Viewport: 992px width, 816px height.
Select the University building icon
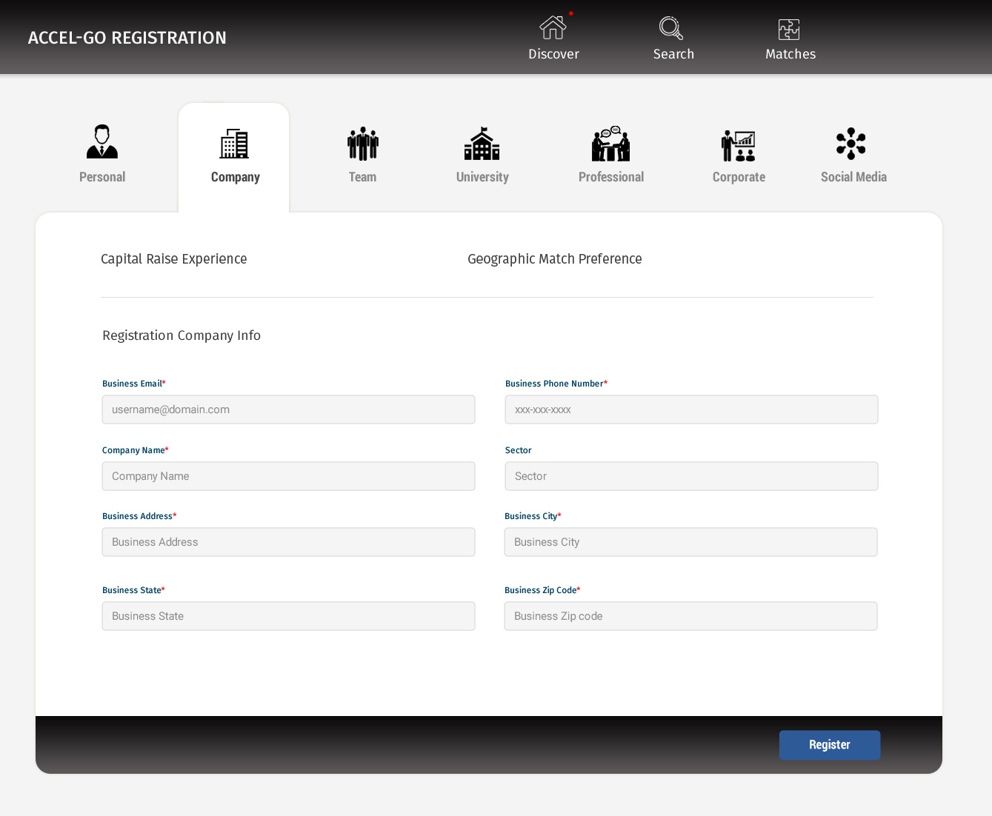(x=482, y=144)
